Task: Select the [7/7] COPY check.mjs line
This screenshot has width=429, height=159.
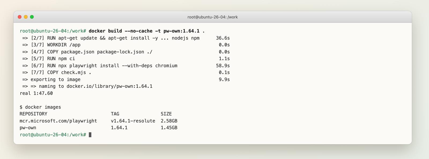Action: (126, 73)
